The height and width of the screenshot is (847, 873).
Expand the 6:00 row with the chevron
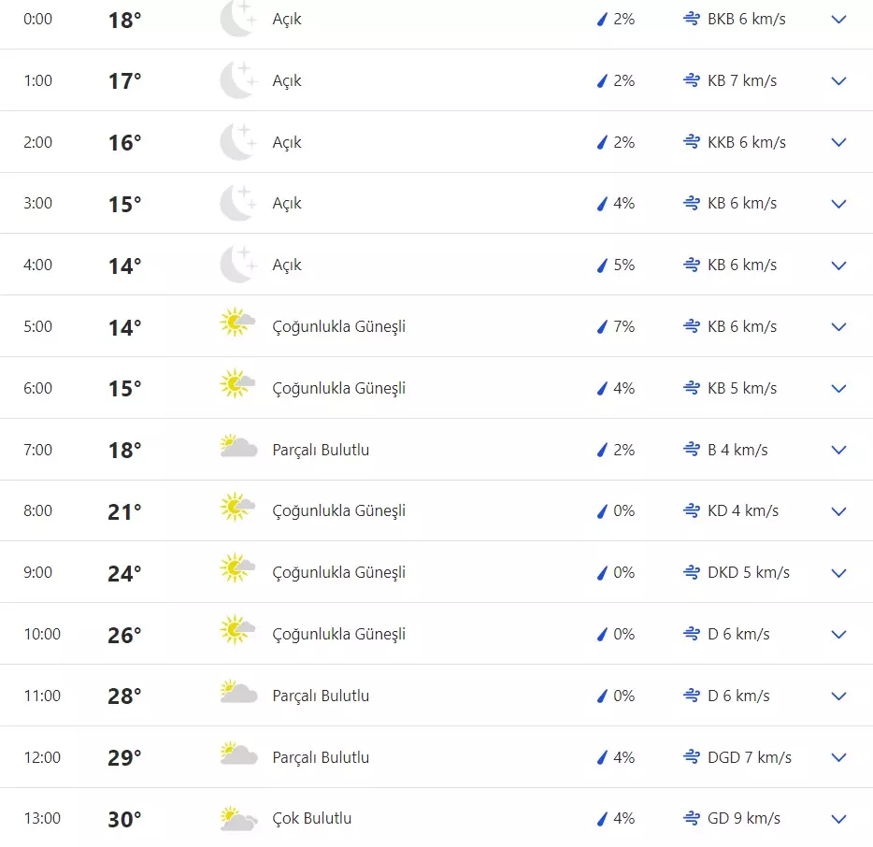pos(838,388)
